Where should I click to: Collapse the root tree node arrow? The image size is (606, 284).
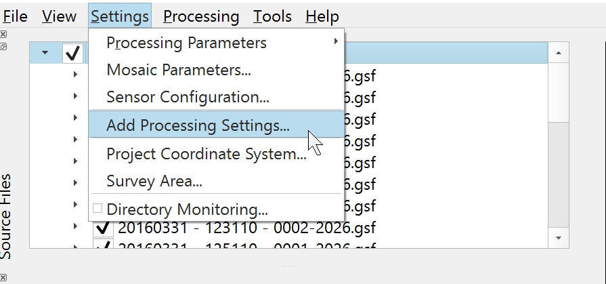45,52
